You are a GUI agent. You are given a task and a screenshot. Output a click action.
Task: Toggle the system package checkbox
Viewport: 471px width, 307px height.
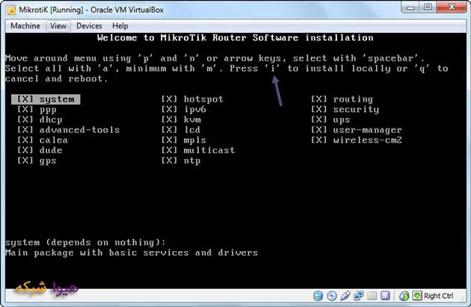[x=25, y=99]
